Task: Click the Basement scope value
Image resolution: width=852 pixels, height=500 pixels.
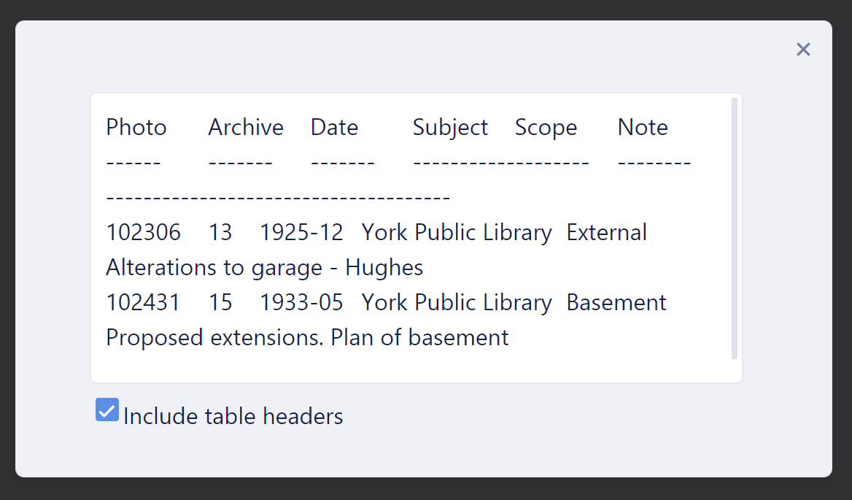Action: pos(616,302)
